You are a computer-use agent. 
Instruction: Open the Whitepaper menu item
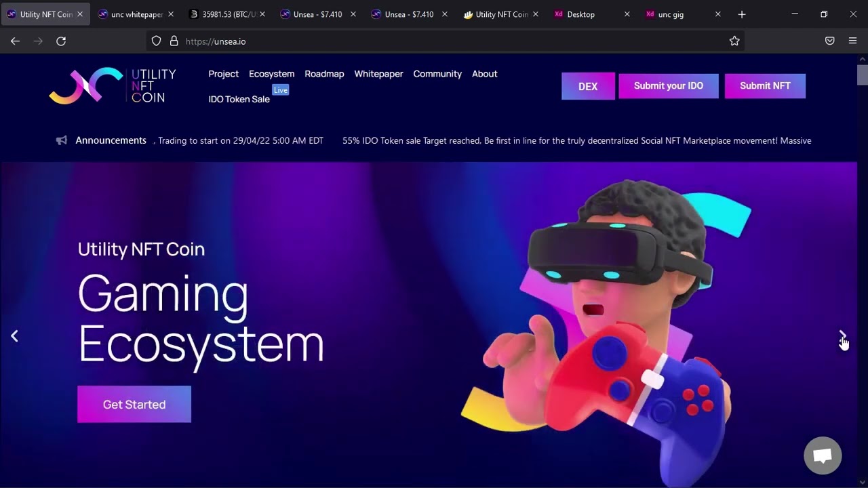(x=378, y=74)
